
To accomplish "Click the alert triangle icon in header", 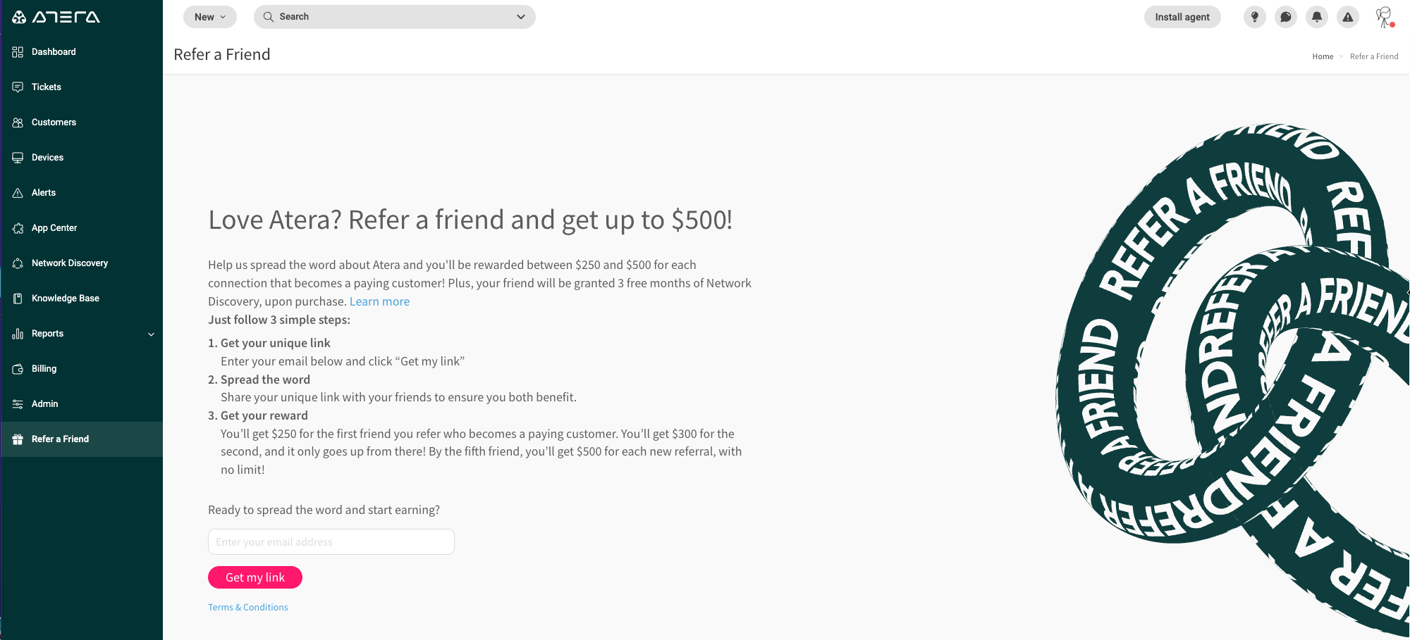I will [1347, 17].
